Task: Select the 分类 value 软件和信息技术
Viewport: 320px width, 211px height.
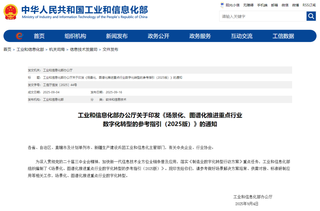Action: [x=116, y=99]
